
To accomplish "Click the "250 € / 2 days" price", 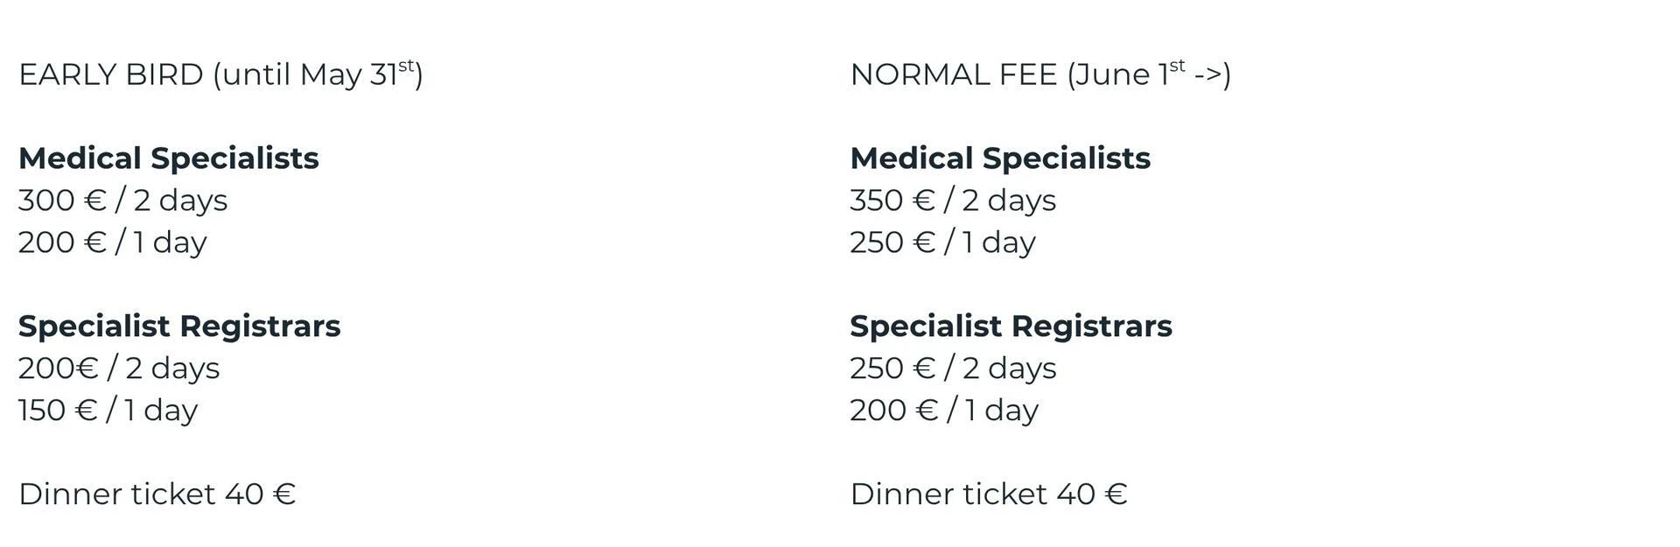I will click(953, 368).
